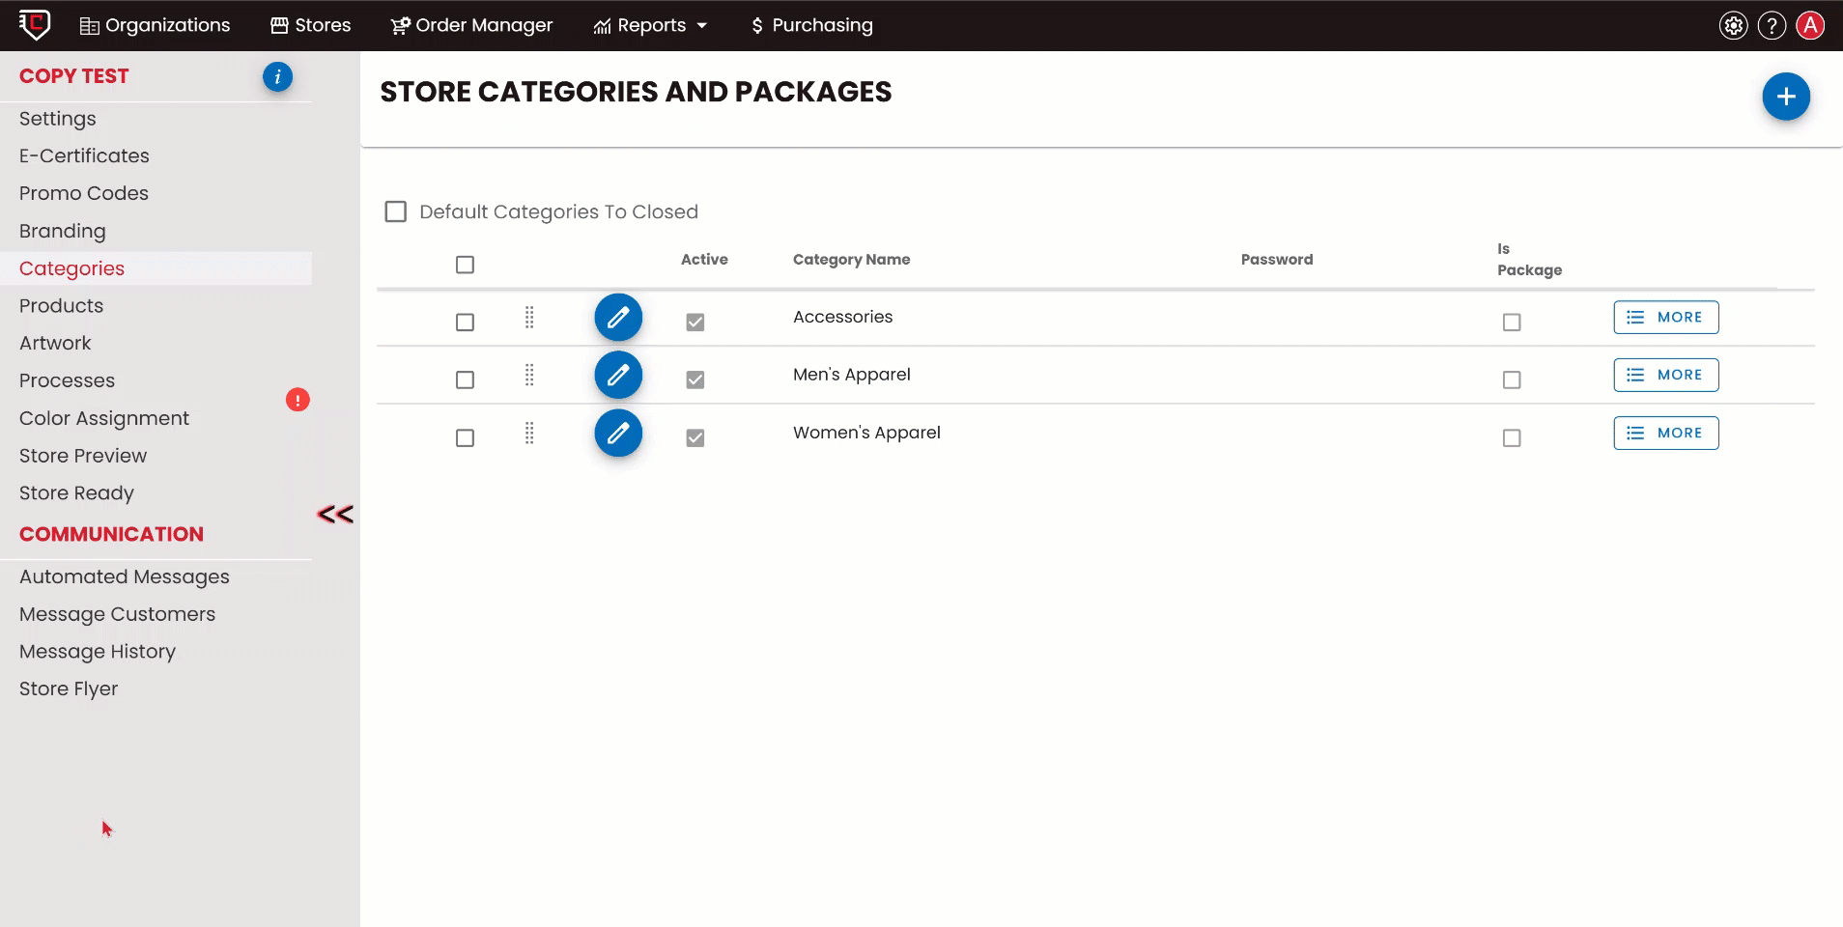Check Is Package for Men's Apparel
The width and height of the screenshot is (1843, 927).
(1512, 380)
